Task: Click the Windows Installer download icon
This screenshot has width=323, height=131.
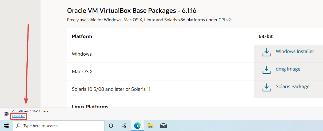Action: [266, 52]
